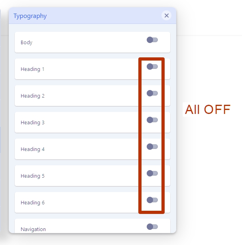Select the Heading 6 row label

[33, 203]
